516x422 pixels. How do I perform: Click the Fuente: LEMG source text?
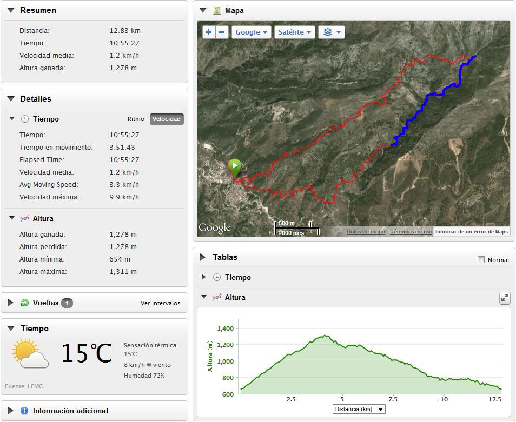tap(24, 386)
